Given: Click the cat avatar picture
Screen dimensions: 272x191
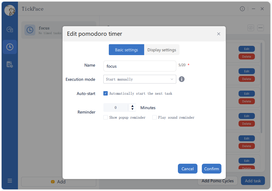Looking at the screenshot, I should (10, 10).
